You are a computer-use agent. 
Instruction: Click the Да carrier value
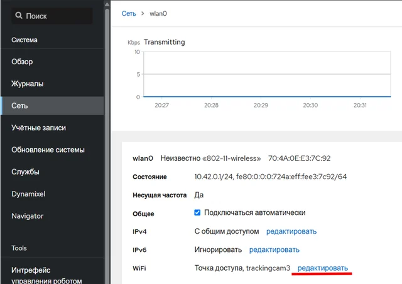(199, 195)
